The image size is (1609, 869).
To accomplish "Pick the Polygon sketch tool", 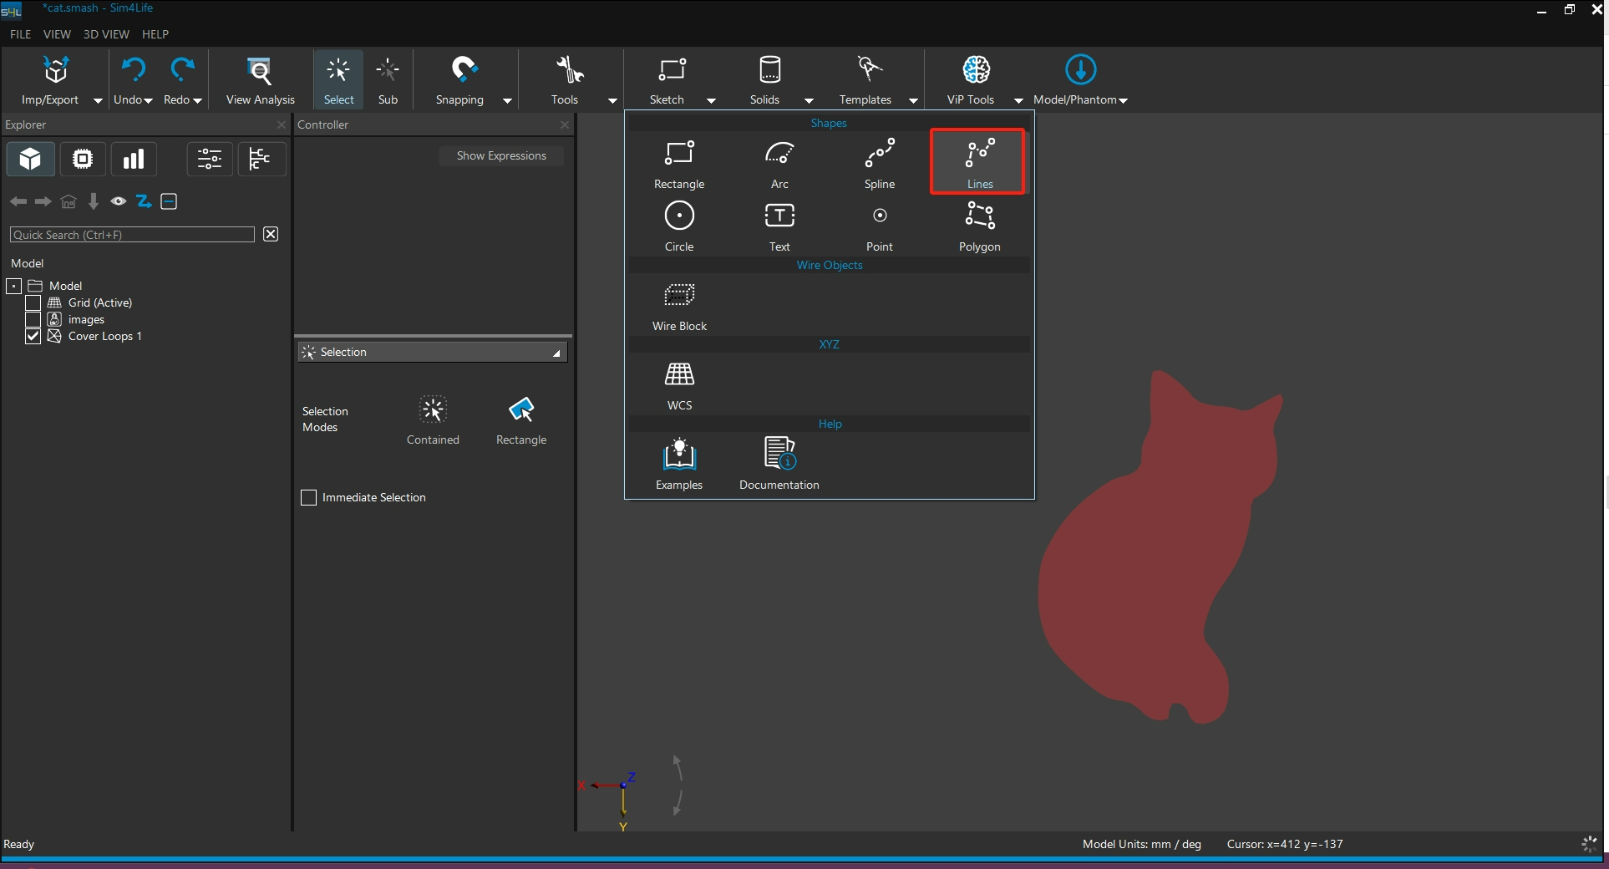I will 979,225.
